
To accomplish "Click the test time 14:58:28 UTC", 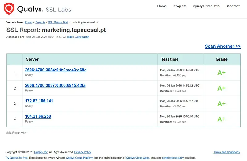I will (180, 70).
